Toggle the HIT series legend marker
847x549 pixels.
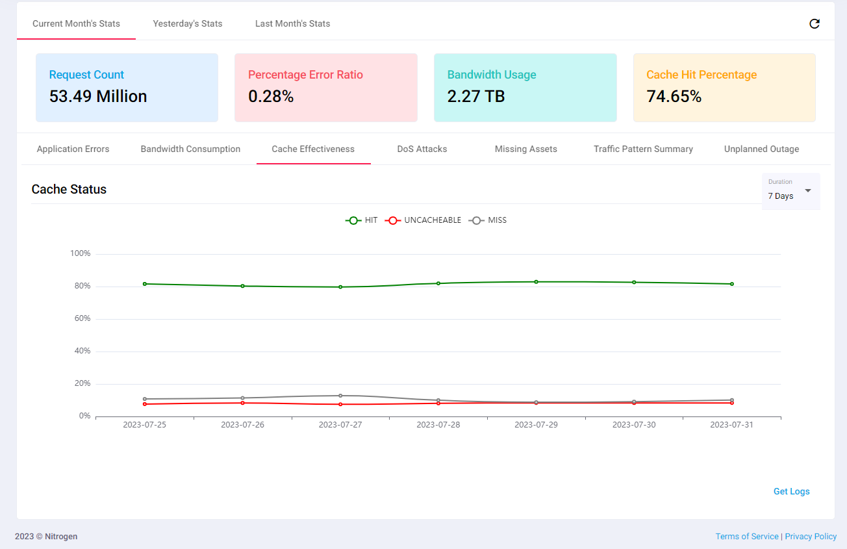pyautogui.click(x=353, y=220)
